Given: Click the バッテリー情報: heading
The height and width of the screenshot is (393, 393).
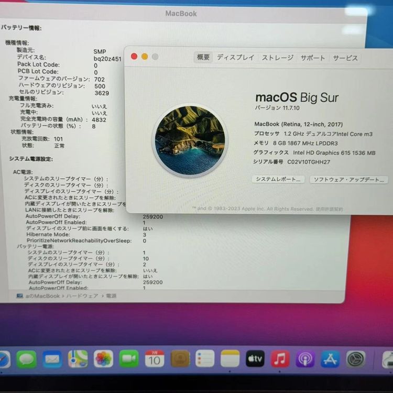Looking at the screenshot, I should [21, 28].
